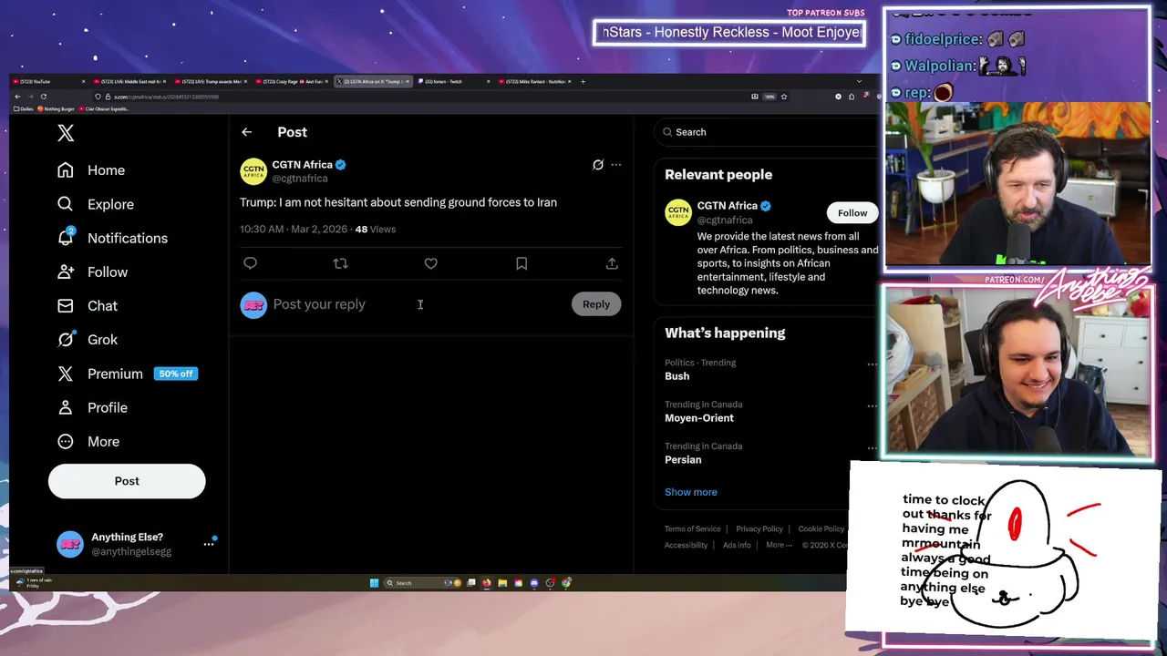This screenshot has height=656, width=1167.
Task: Open Explore in the sidebar
Action: click(95, 204)
